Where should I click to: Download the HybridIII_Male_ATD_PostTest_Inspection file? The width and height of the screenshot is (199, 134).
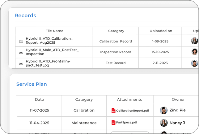21,52
